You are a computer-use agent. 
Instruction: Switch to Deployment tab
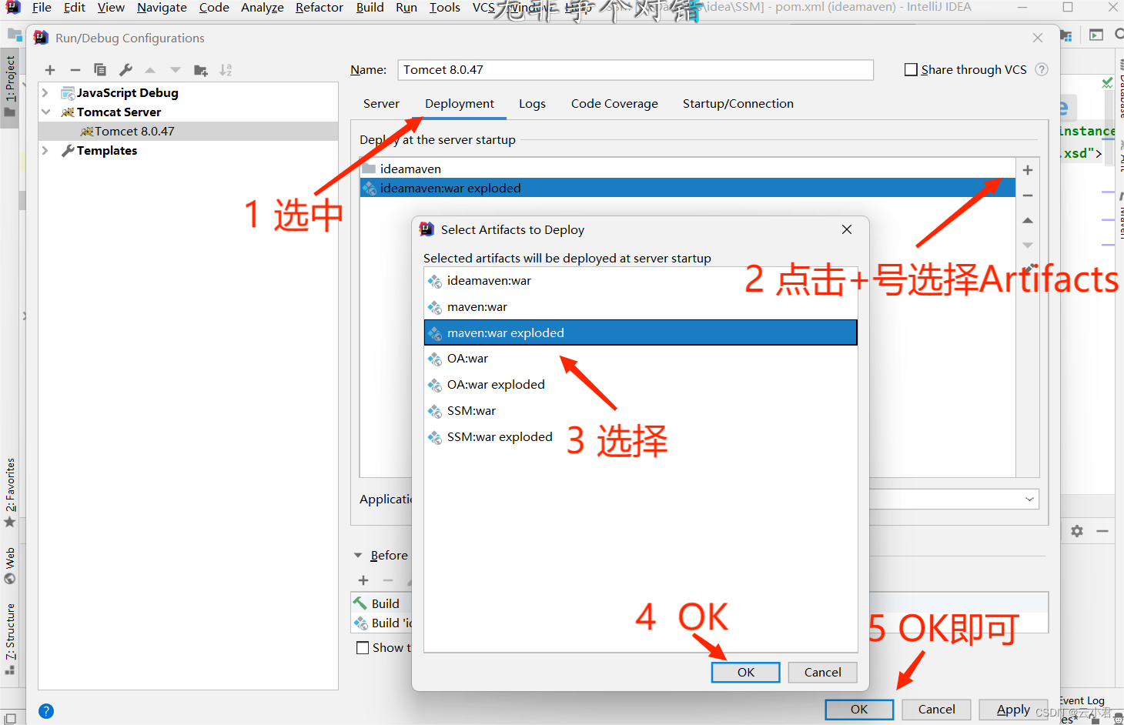(x=460, y=104)
